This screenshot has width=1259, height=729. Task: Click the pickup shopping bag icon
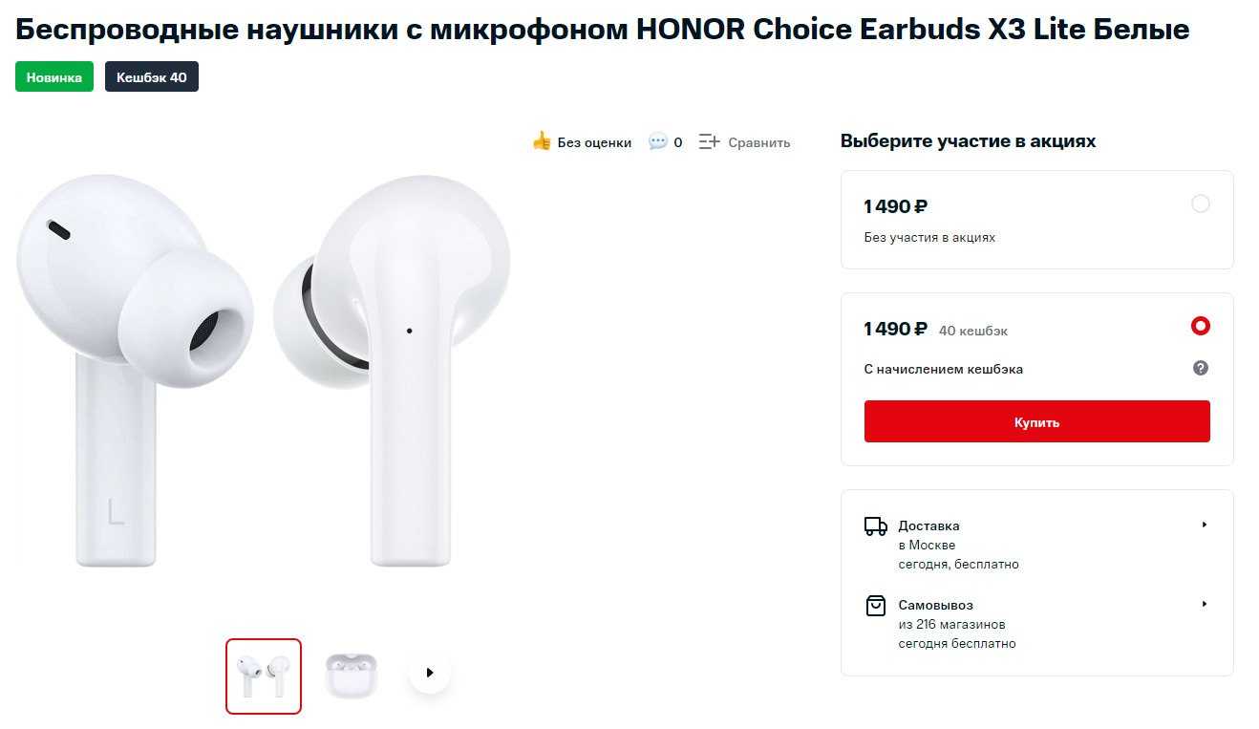[875, 606]
